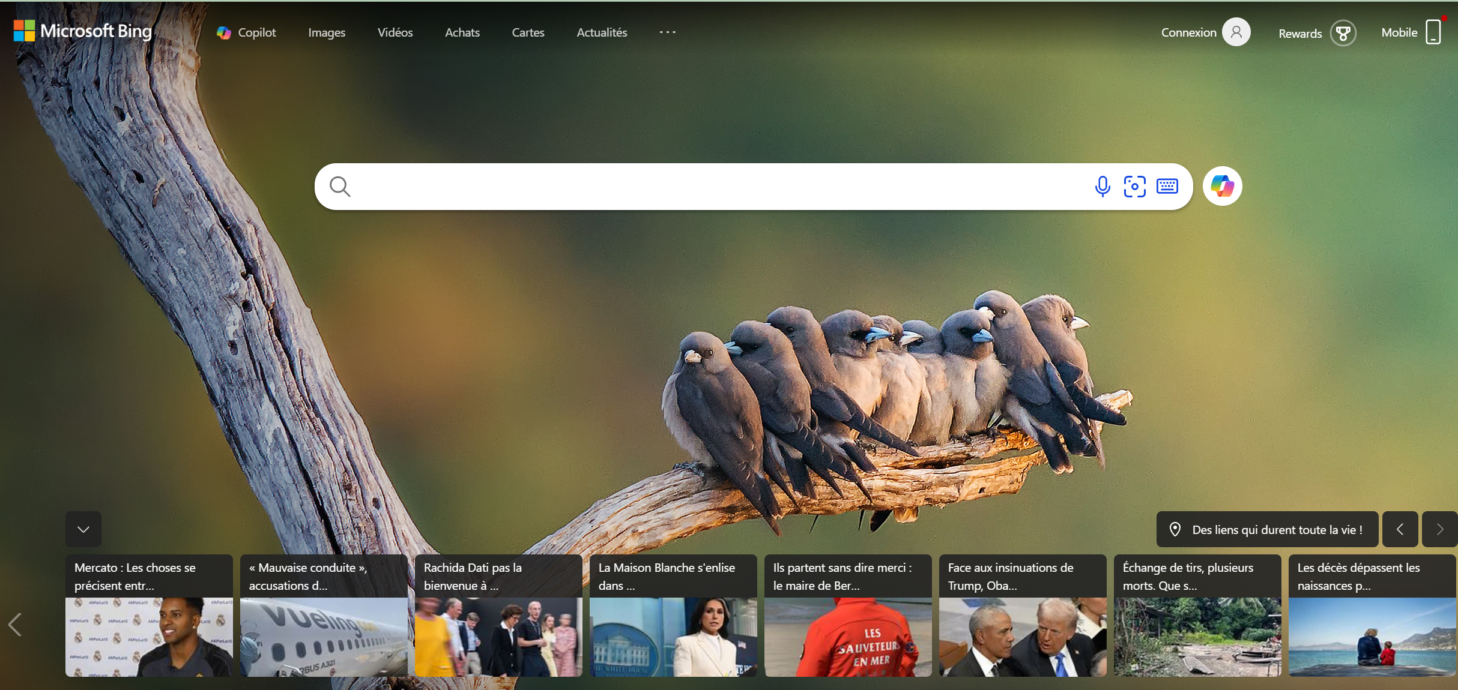This screenshot has width=1458, height=690.
Task: Open the Rewards link
Action: pyautogui.click(x=1300, y=34)
